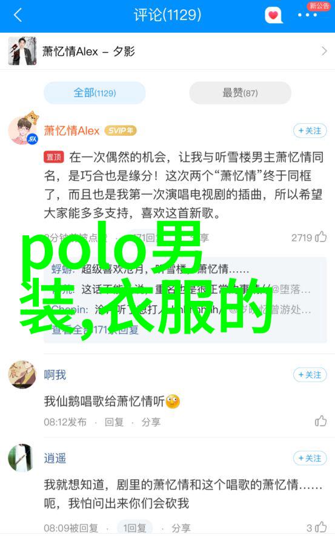The width and height of the screenshot is (335, 538).
Task: Reply to 啊我's comment via 回复
Action: pyautogui.click(x=114, y=422)
